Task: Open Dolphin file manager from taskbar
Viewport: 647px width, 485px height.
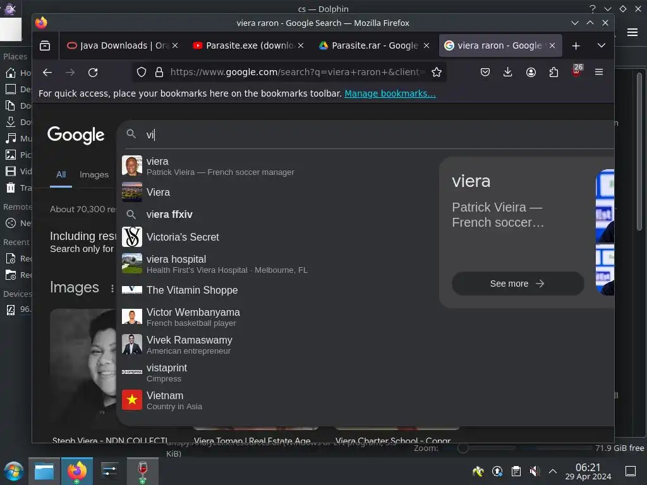Action: [44, 471]
